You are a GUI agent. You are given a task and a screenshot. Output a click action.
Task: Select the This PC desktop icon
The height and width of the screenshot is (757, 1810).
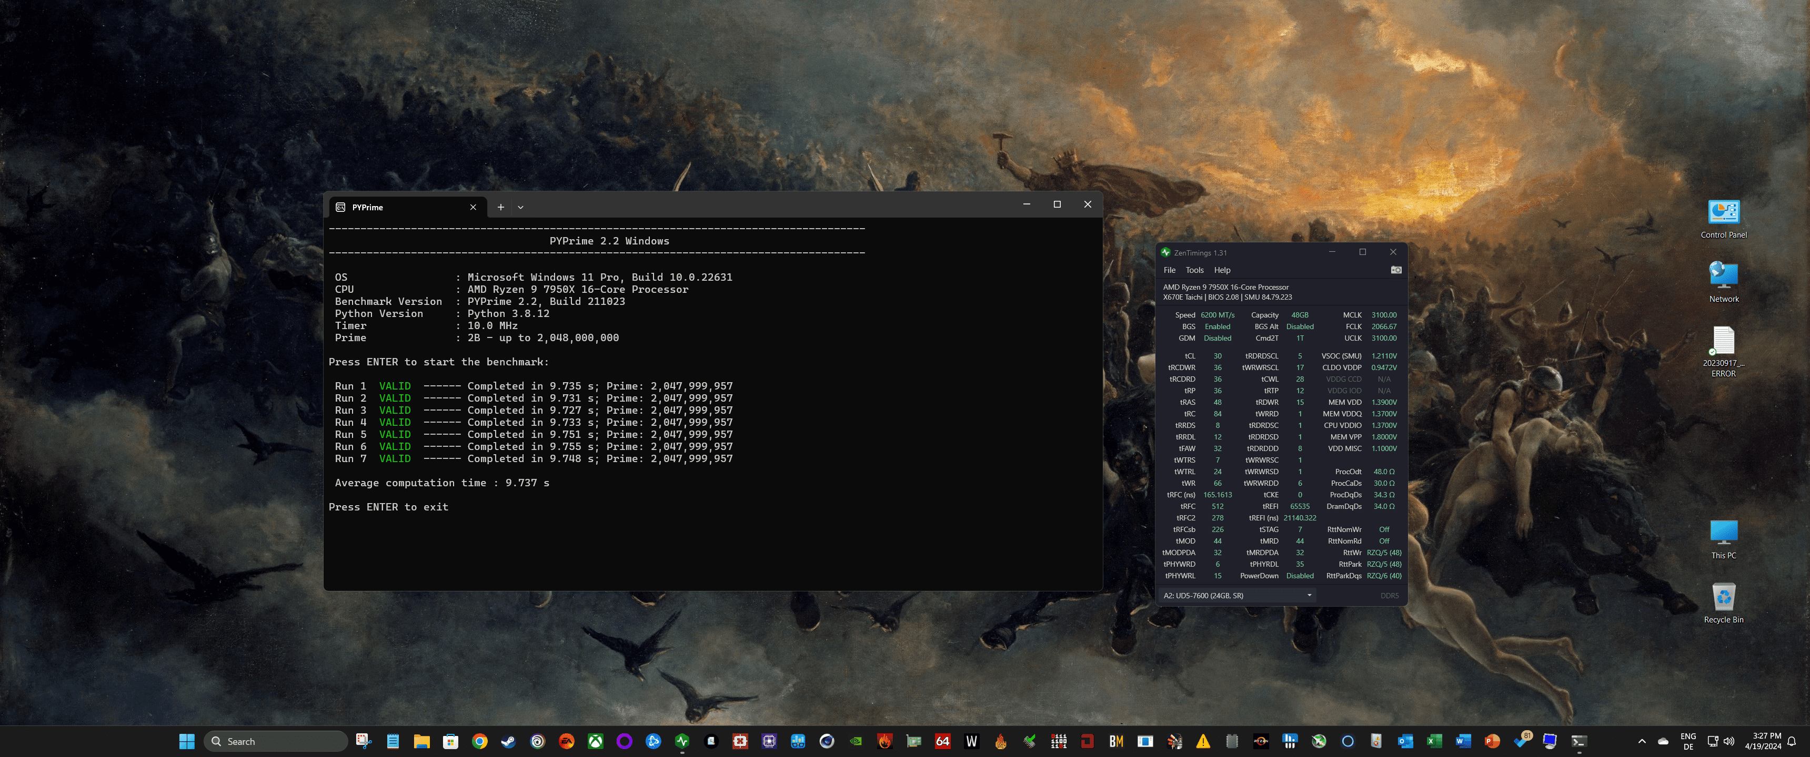pos(1723,539)
